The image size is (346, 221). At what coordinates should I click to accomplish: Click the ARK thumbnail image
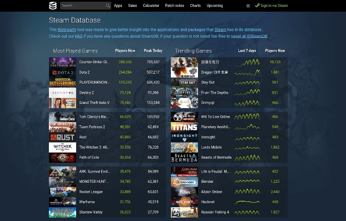62,172
